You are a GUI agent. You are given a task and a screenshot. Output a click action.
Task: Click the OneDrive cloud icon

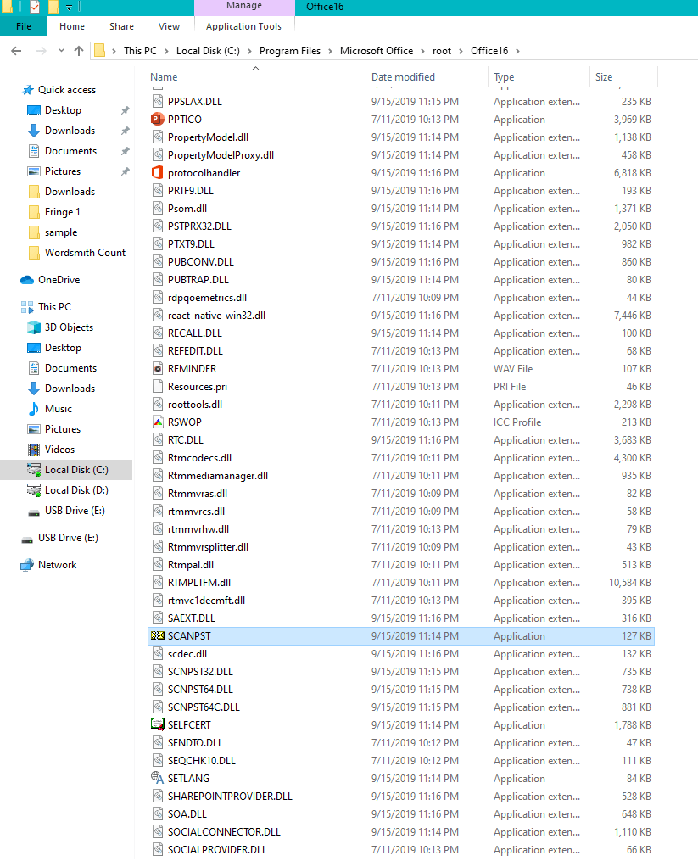(x=27, y=280)
